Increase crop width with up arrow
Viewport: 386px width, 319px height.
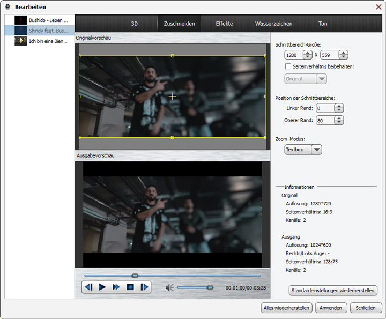308,53
